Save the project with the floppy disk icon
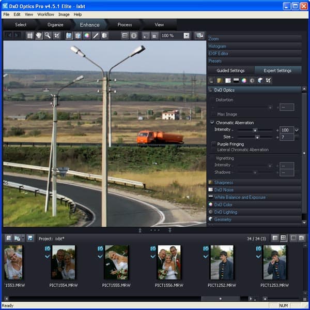310x310 pixels. [x=30, y=238]
